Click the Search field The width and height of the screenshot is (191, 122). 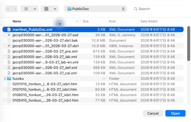[x=159, y=9]
